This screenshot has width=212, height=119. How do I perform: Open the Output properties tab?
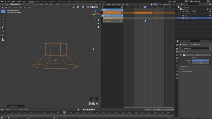(x=177, y=52)
